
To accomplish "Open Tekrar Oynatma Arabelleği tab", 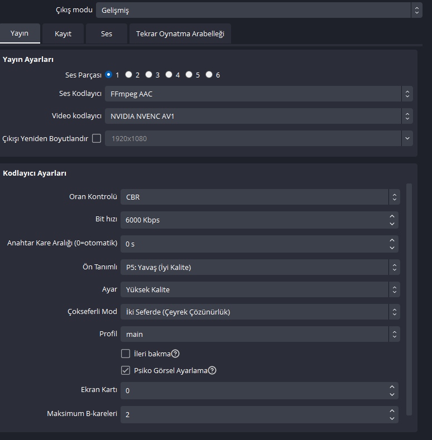I will (x=180, y=33).
